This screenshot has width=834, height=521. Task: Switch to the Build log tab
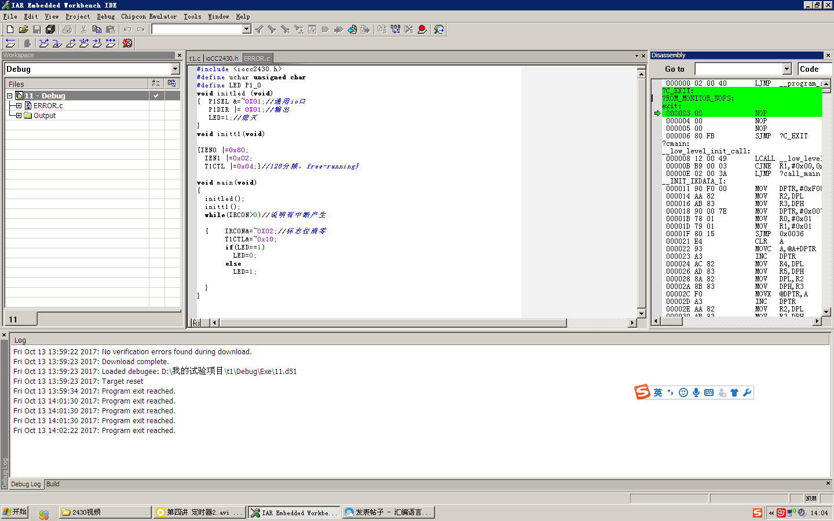coord(53,484)
